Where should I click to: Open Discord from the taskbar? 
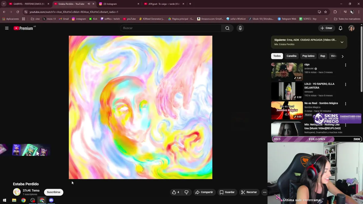(51, 200)
